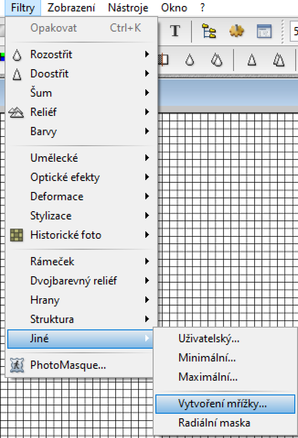Expand the Šum submenu arrow
The height and width of the screenshot is (438, 298).
[147, 93]
